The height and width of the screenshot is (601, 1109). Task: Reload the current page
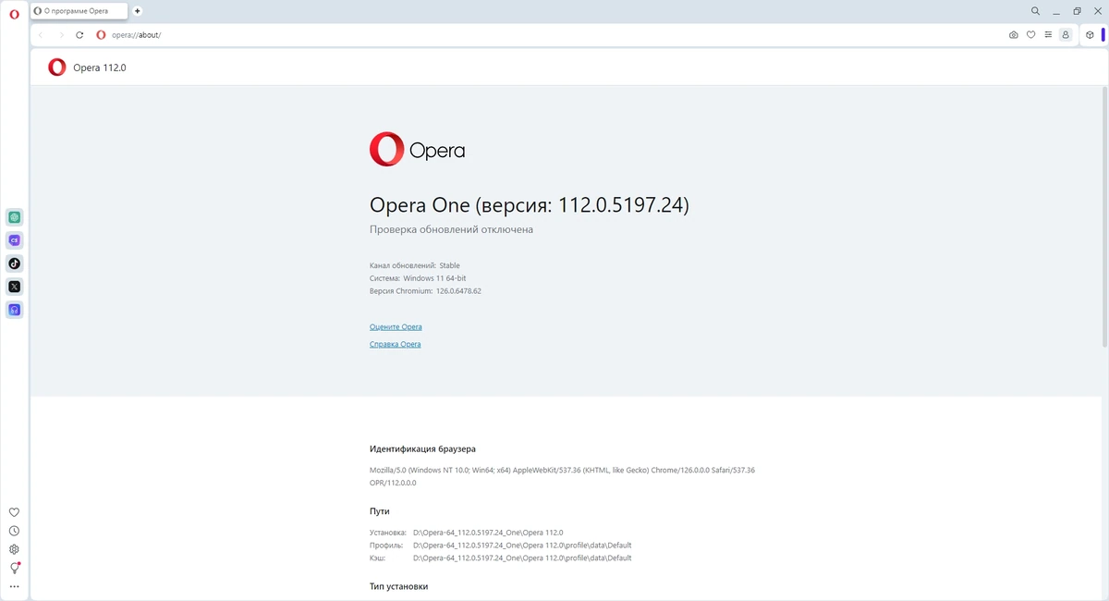79,35
